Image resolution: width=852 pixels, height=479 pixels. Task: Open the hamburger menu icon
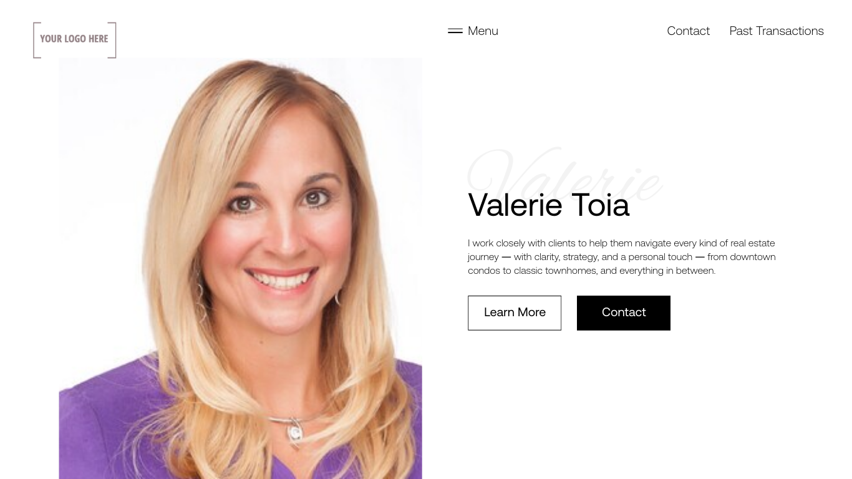(x=455, y=31)
